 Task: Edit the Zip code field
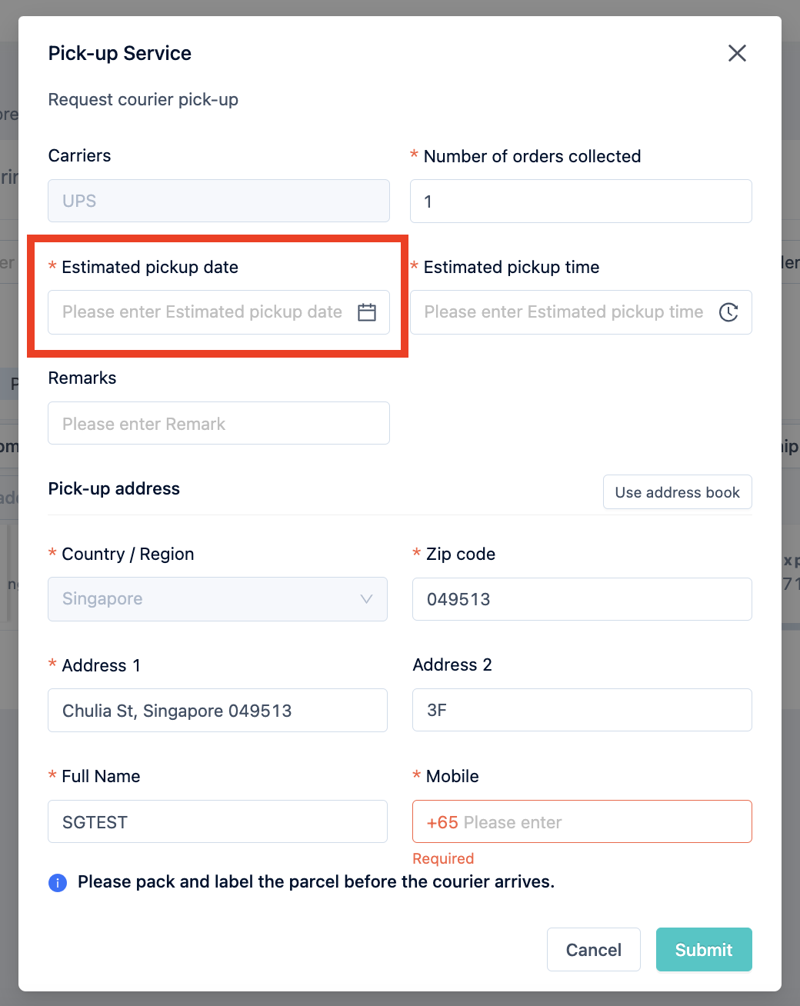coord(581,599)
